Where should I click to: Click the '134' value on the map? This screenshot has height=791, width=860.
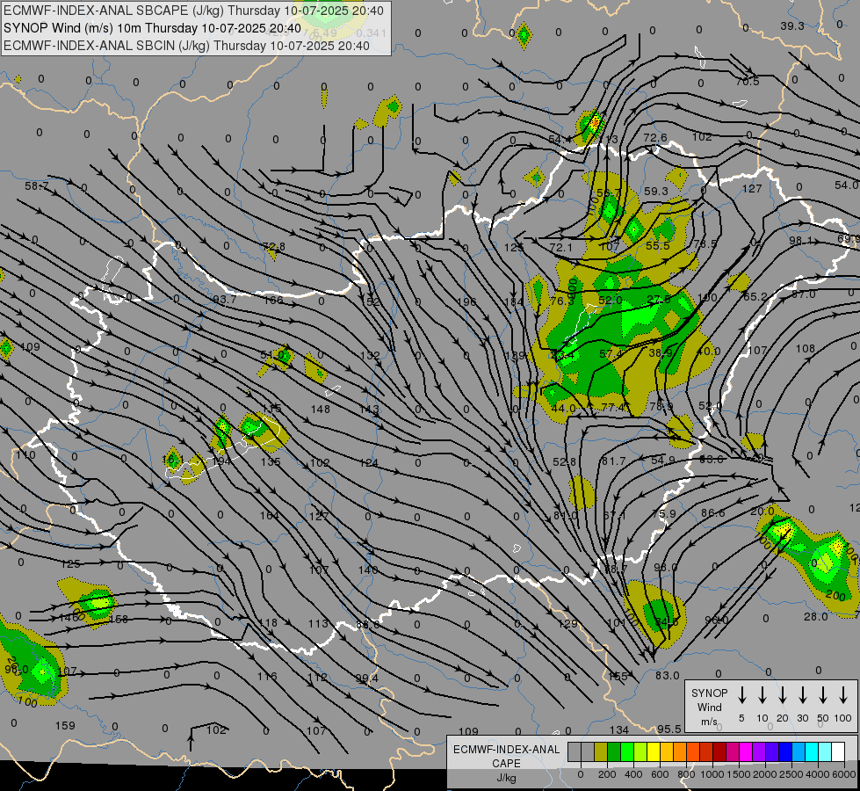619,730
